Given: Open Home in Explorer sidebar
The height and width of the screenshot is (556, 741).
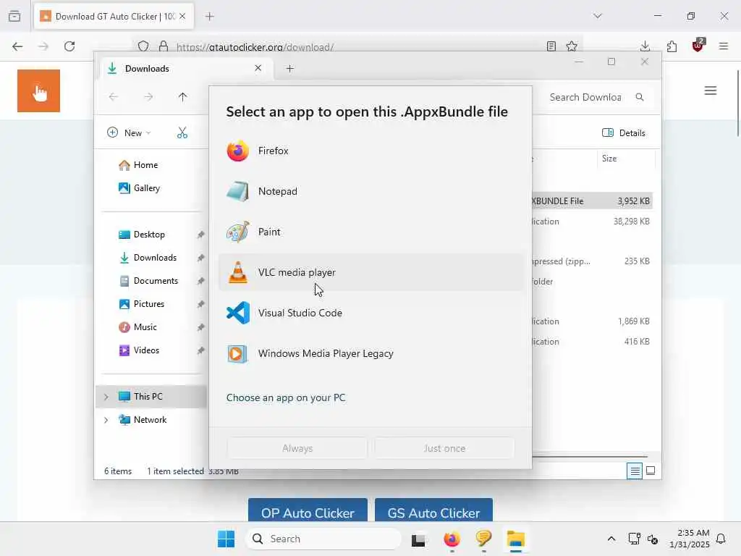Looking at the screenshot, I should [x=145, y=165].
